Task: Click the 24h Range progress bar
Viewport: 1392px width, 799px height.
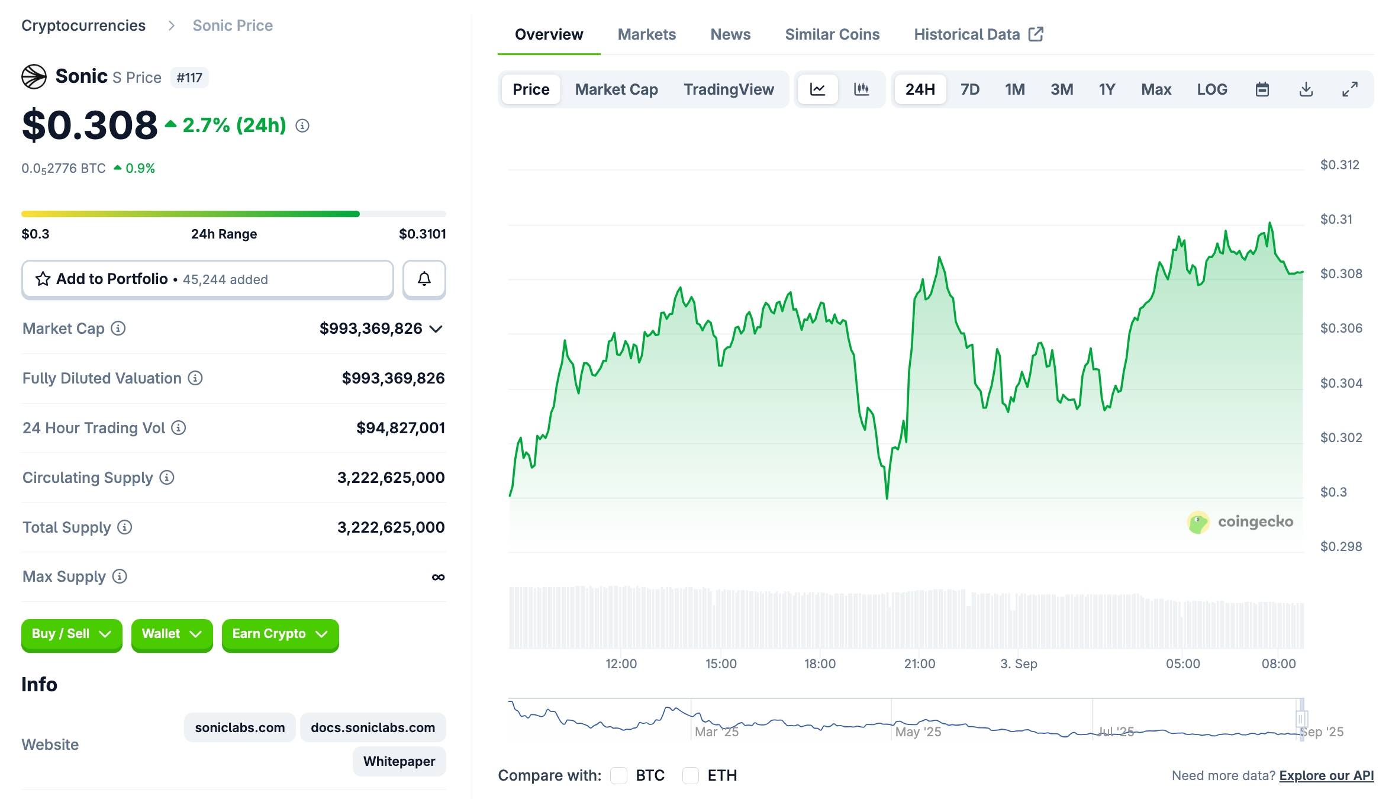Action: tap(234, 214)
